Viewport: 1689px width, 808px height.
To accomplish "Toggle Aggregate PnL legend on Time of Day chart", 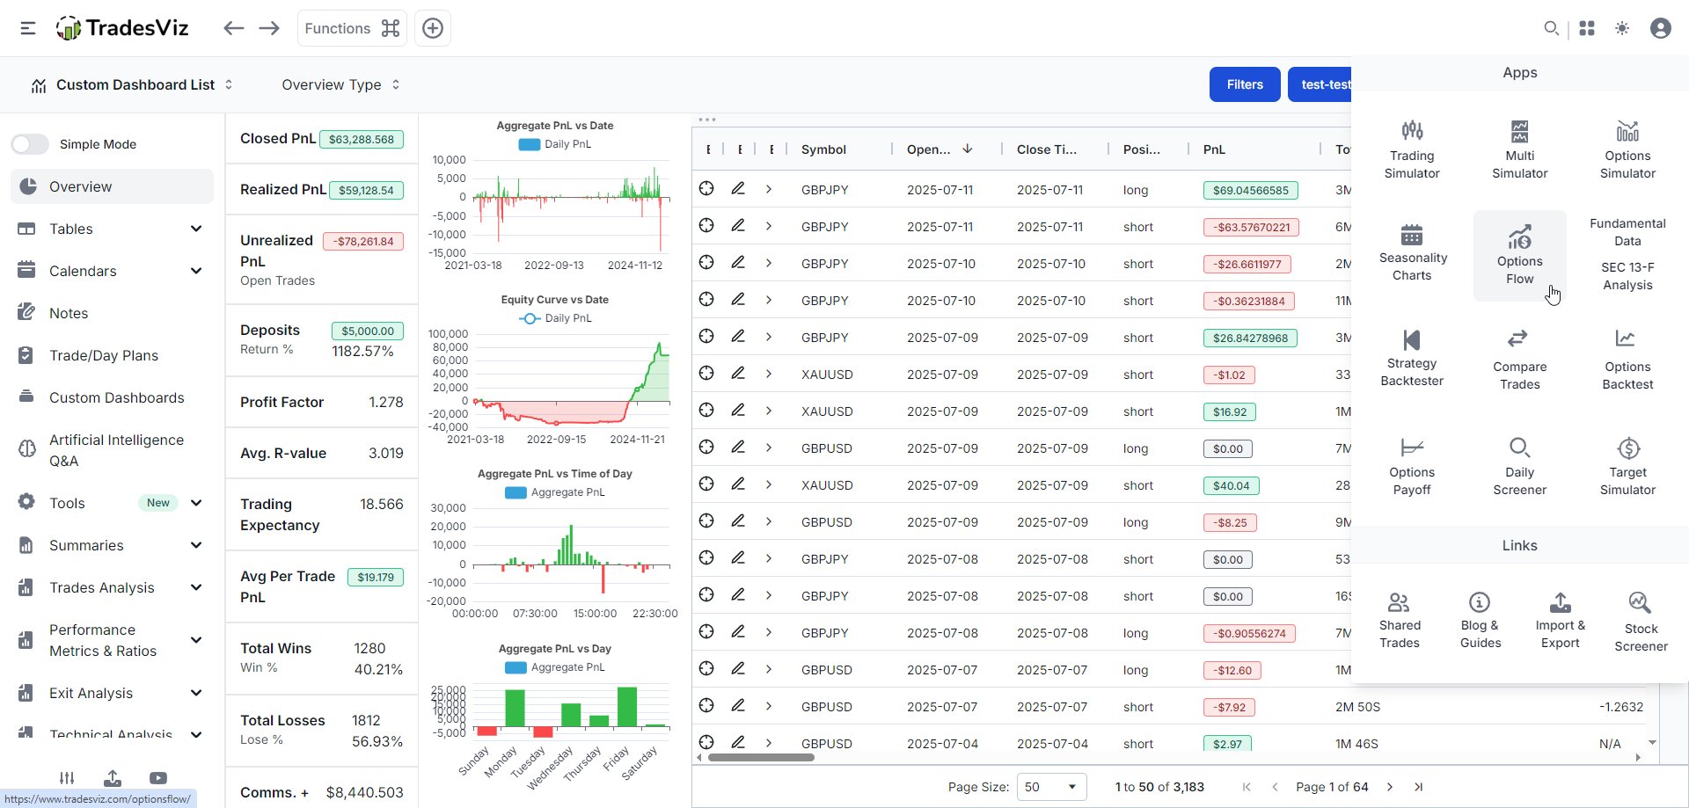I will tap(554, 492).
